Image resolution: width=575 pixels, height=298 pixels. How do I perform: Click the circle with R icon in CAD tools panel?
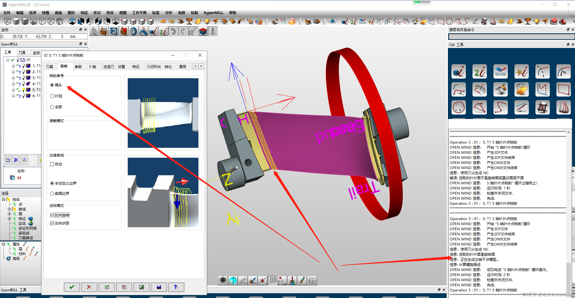click(459, 107)
